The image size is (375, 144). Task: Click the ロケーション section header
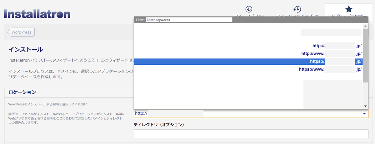pos(22,92)
